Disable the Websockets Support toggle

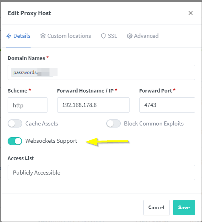pyautogui.click(x=15, y=141)
